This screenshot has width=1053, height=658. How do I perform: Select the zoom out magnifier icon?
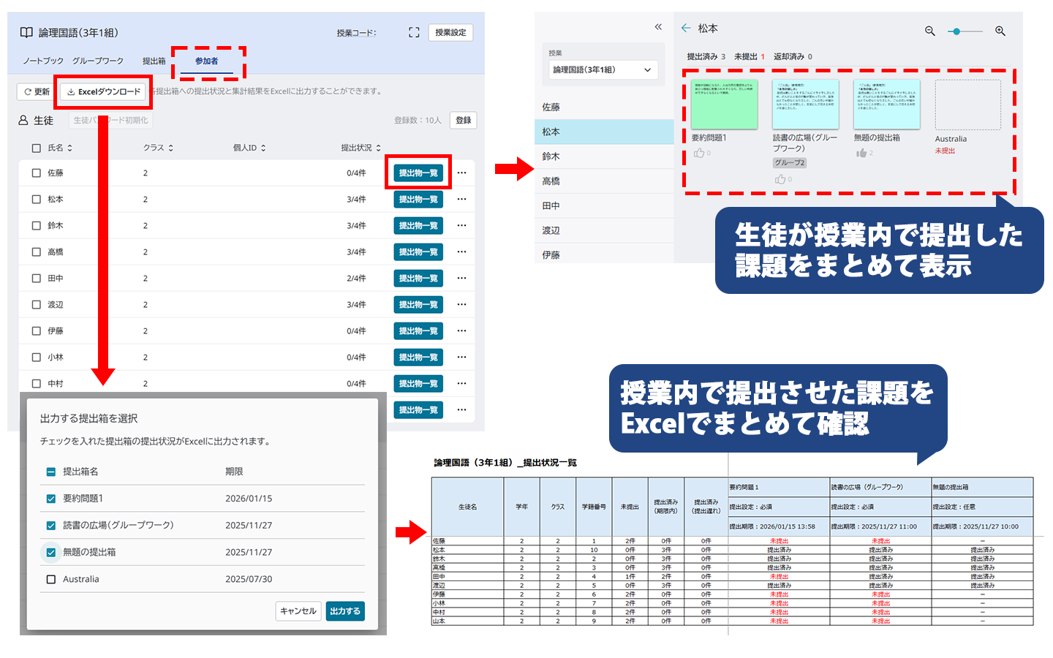click(930, 31)
